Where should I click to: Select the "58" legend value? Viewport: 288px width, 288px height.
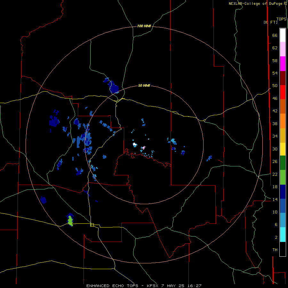pyautogui.click(x=275, y=60)
